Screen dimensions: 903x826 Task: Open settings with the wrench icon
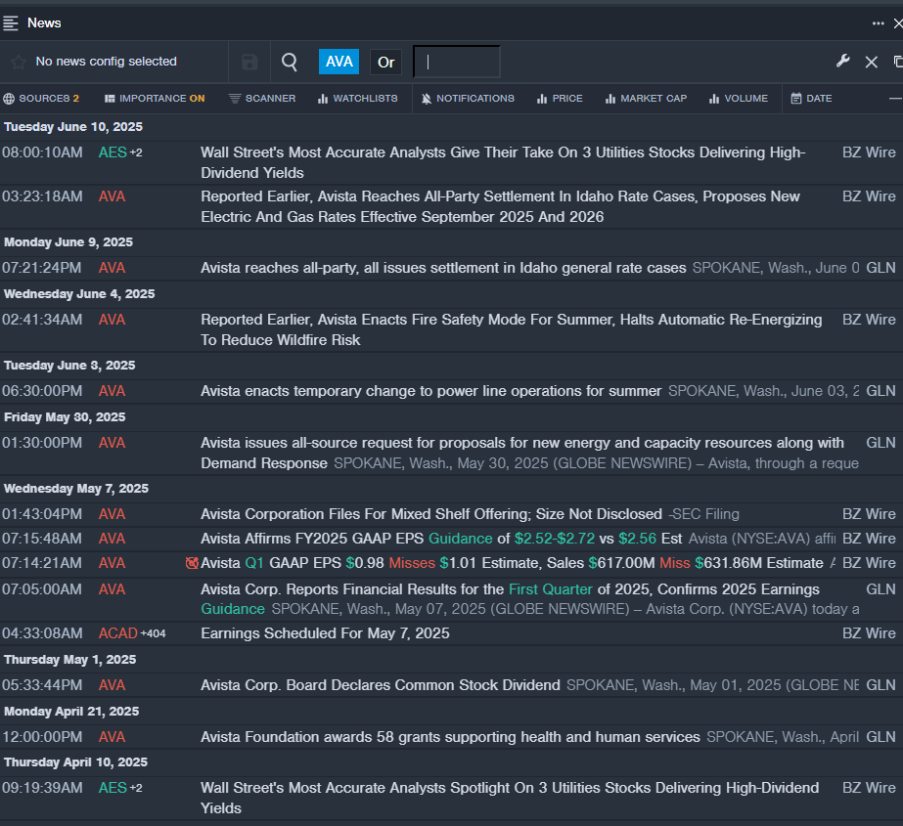[x=843, y=61]
